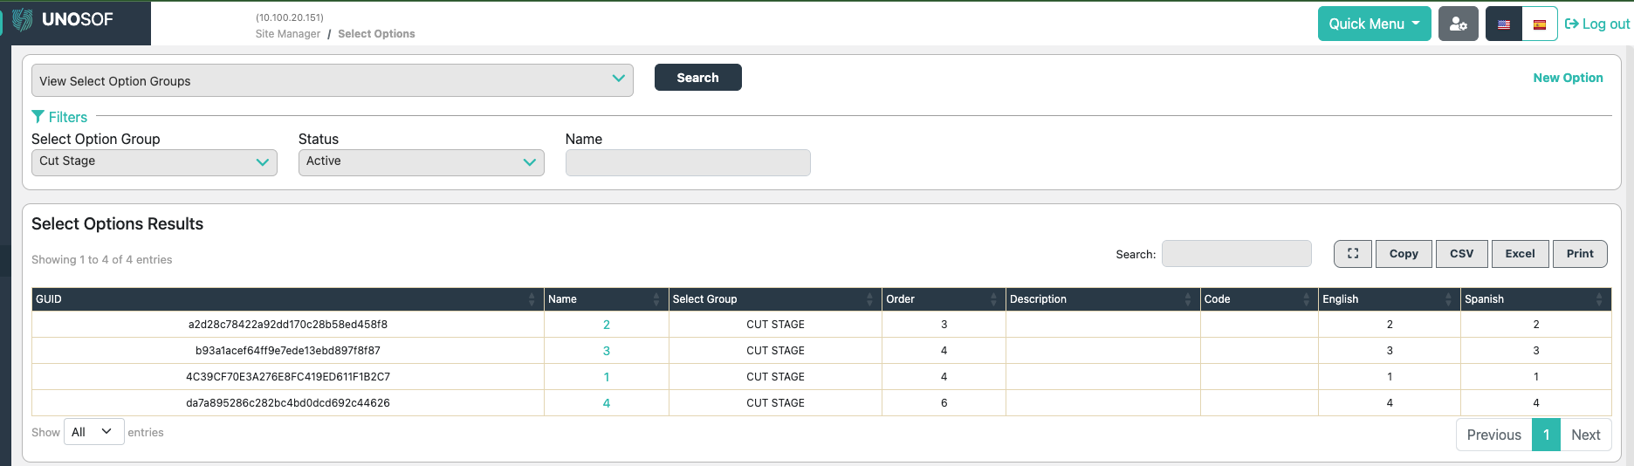Go to pagination page 1
This screenshot has height=466, width=1634.
tap(1545, 435)
